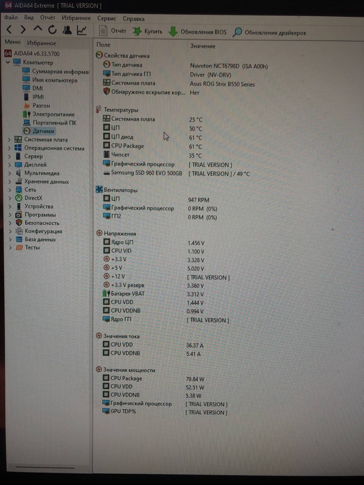This screenshot has width=364, height=485.
Task: Open the Справка menu
Action: pos(133,19)
